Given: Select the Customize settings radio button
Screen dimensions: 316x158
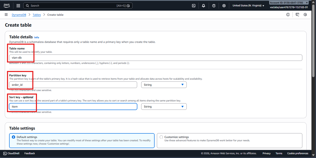Looking at the screenshot, I should [x=161, y=137].
